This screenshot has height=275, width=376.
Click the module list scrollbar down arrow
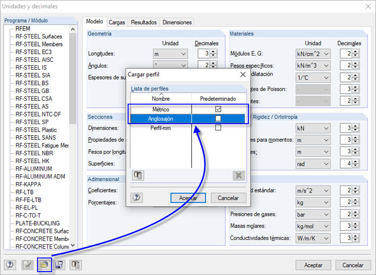click(73, 245)
